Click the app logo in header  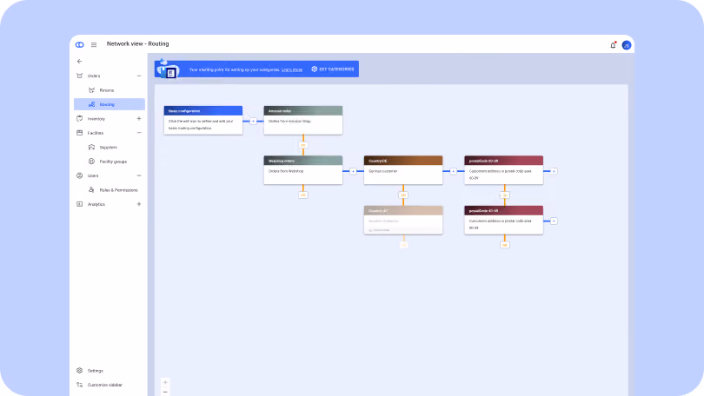pyautogui.click(x=79, y=44)
